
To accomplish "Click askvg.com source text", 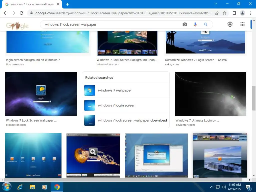I will coord(172,64).
